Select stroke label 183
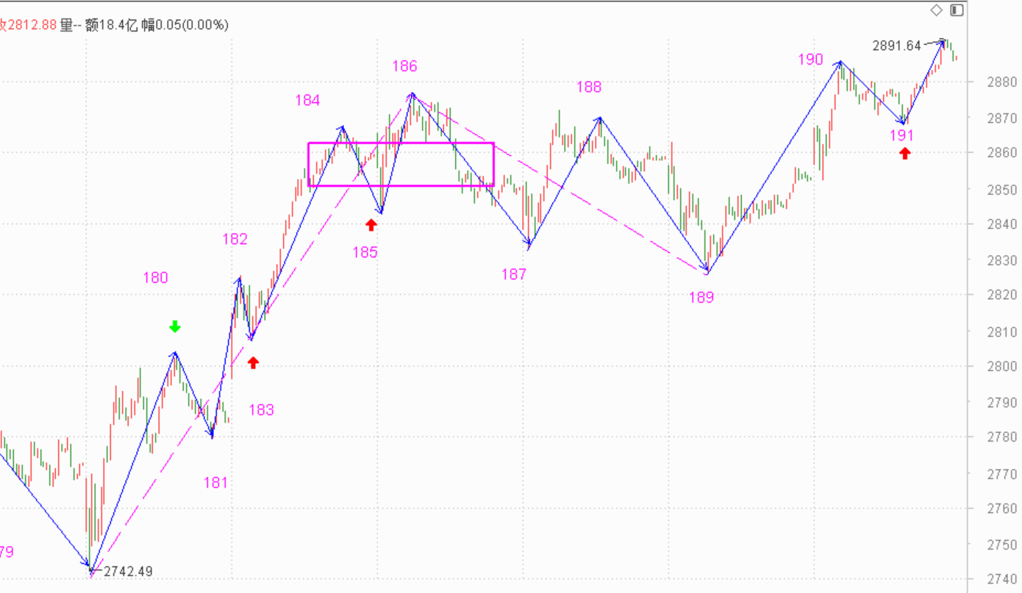Screen dimensions: 1022x593 261,410
